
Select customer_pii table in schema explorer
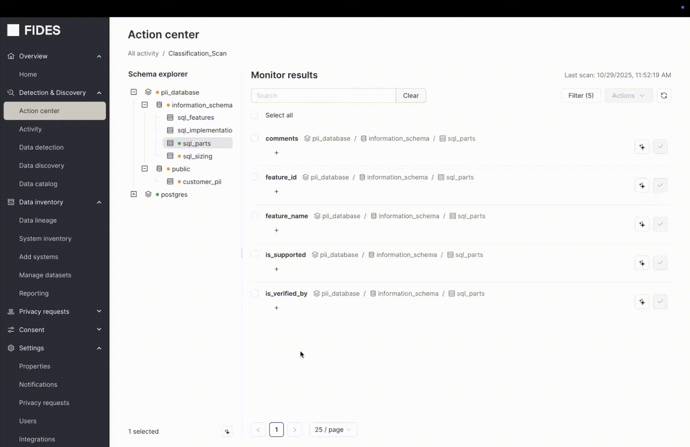click(202, 182)
